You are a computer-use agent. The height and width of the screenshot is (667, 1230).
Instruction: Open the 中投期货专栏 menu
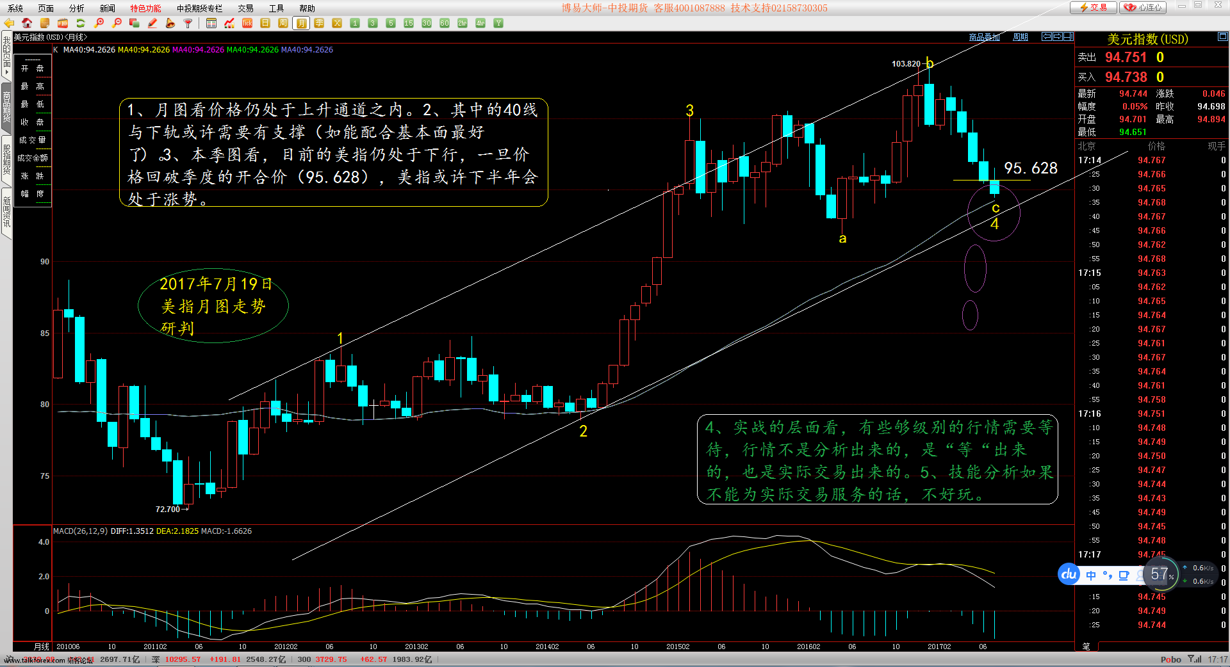200,8
